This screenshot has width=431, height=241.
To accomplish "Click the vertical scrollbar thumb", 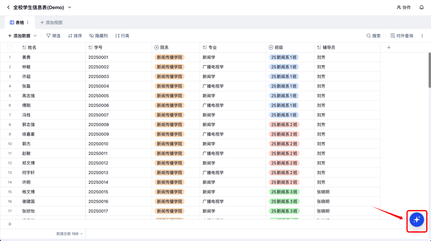I will (430, 70).
